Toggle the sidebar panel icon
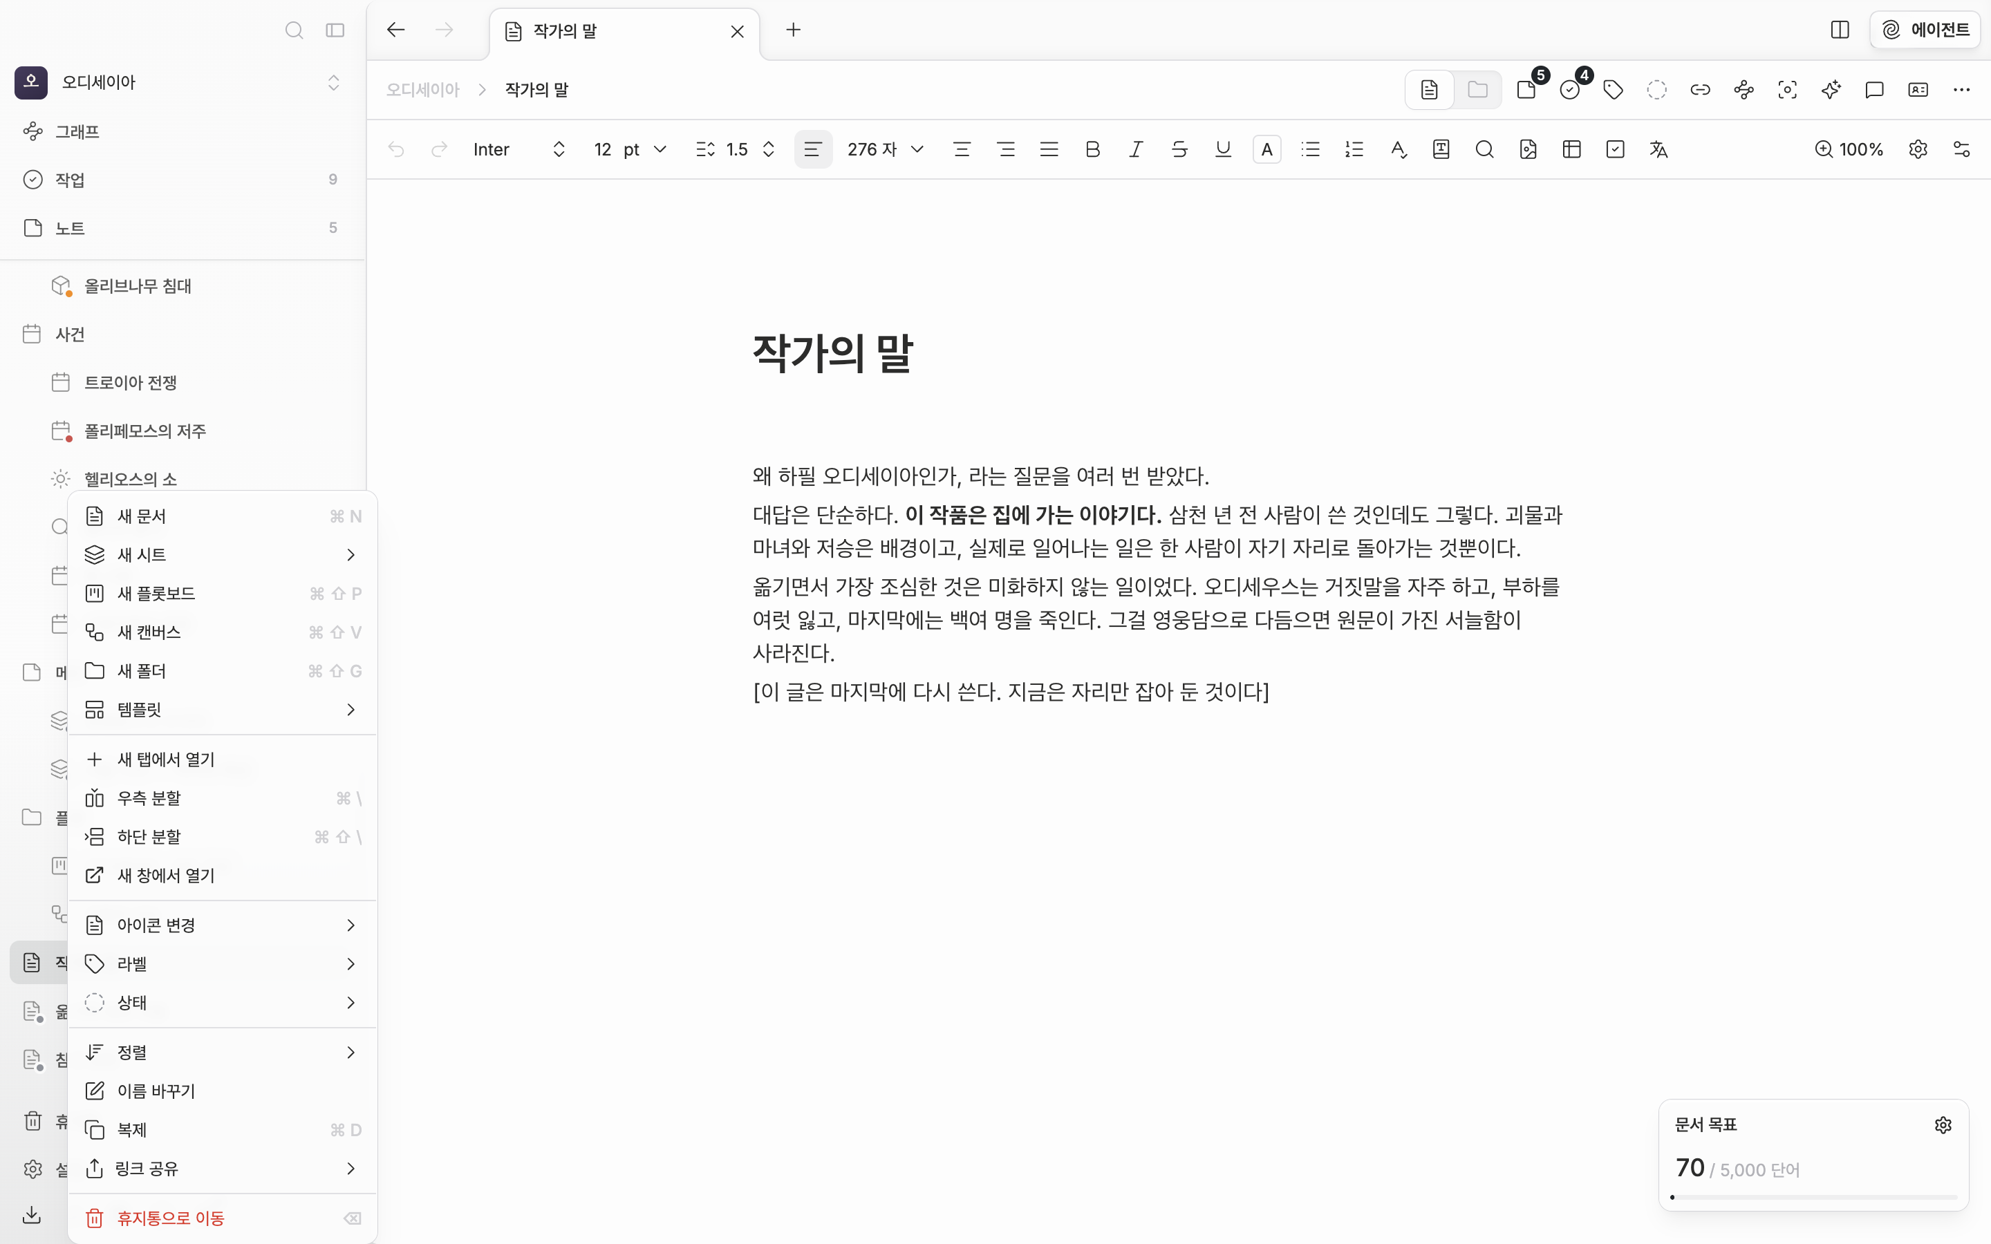 [x=335, y=30]
